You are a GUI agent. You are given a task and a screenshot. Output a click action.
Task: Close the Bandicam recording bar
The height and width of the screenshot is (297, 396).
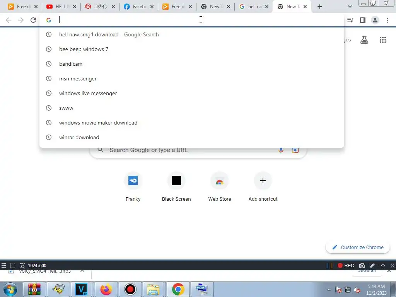392,265
